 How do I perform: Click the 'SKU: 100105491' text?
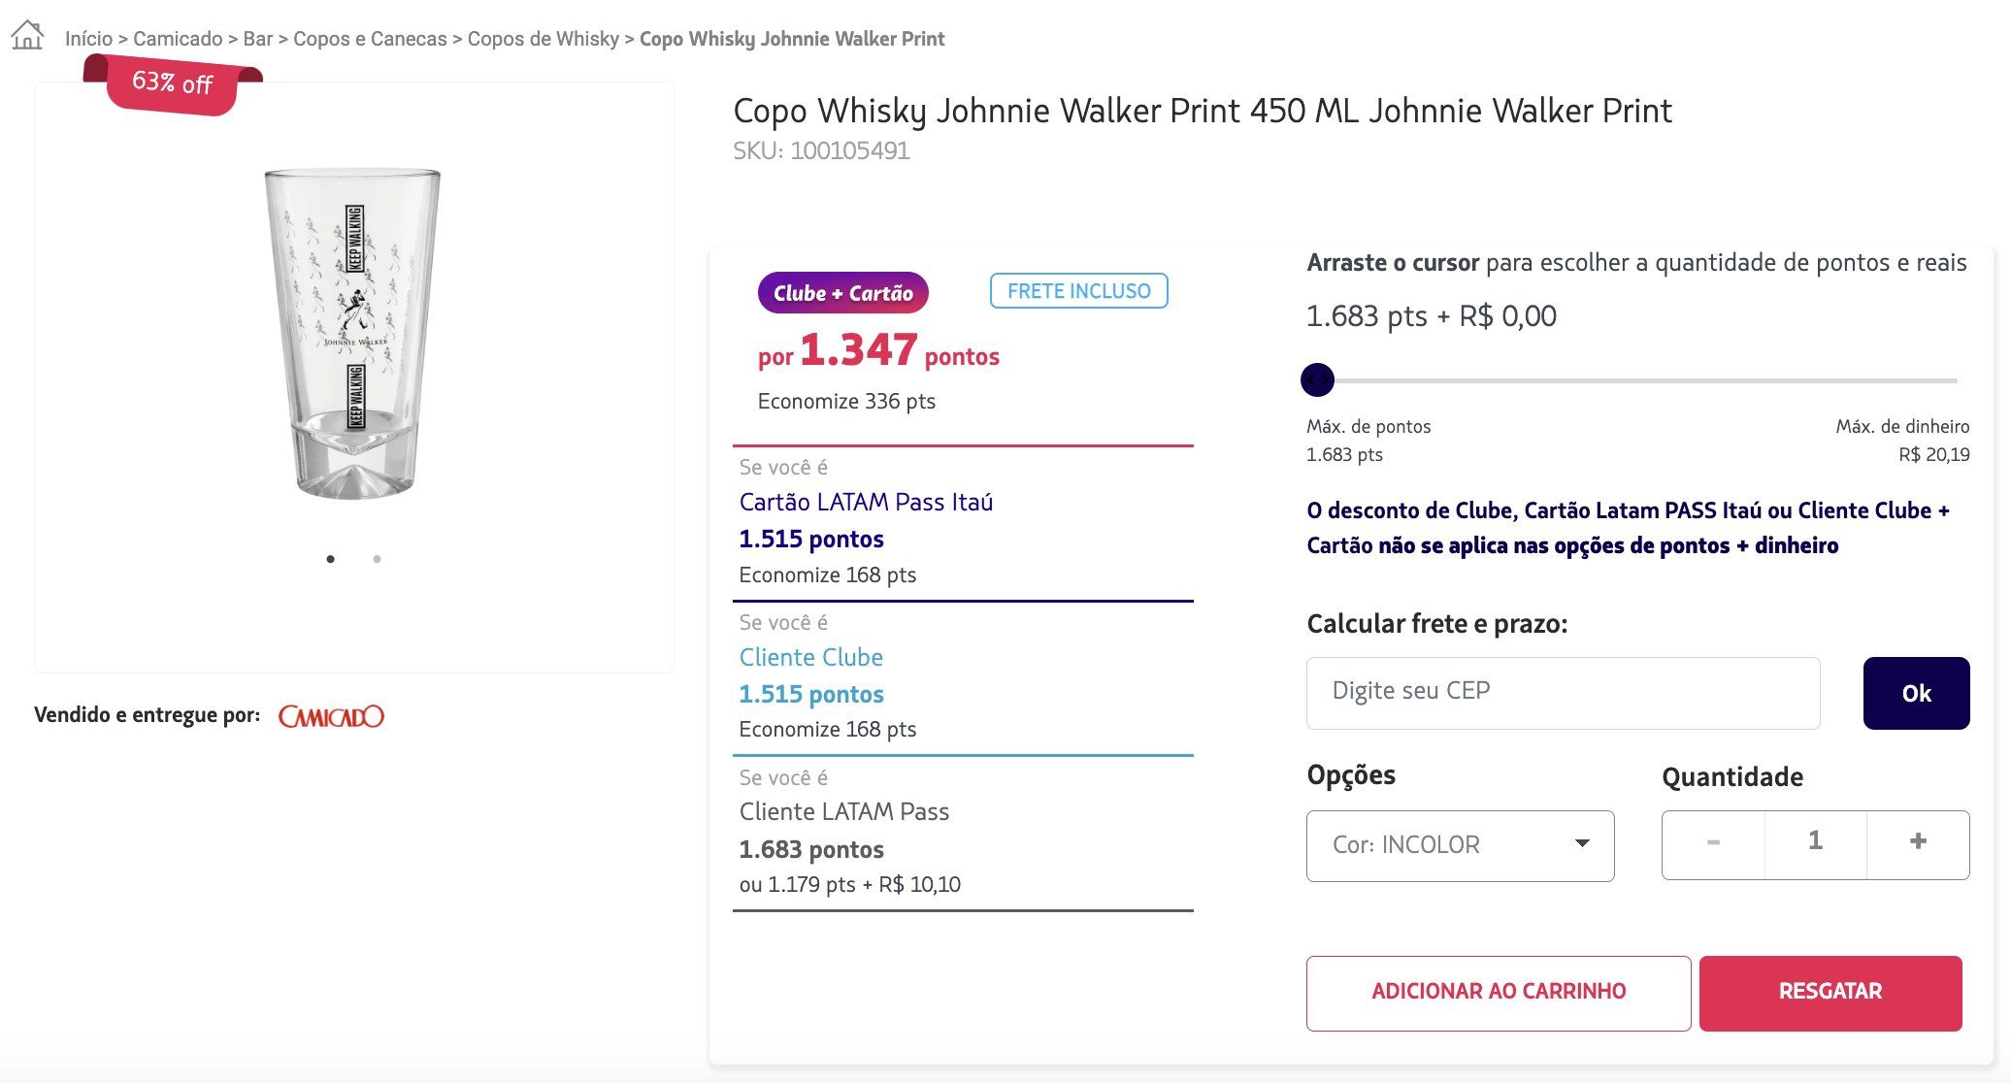click(821, 151)
